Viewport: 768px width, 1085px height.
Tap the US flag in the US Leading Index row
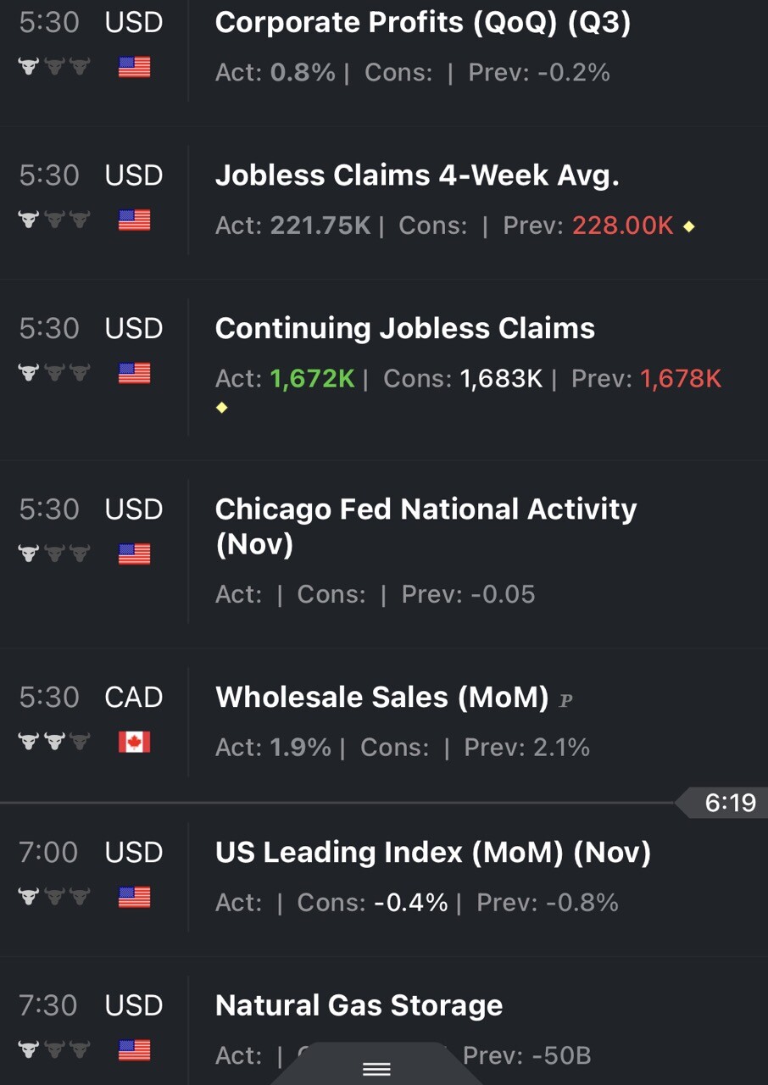(x=134, y=897)
